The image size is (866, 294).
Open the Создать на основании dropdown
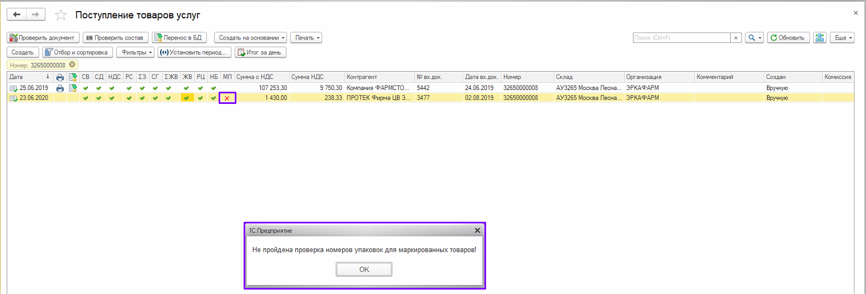tap(250, 38)
